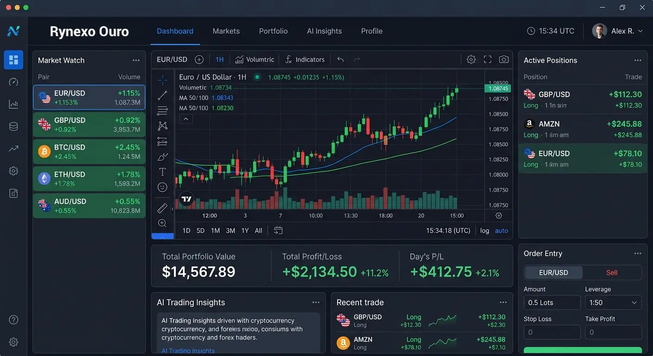Viewport: 653px width, 356px height.
Task: Open the bottom sidebar settings gear
Action: [x=13, y=342]
